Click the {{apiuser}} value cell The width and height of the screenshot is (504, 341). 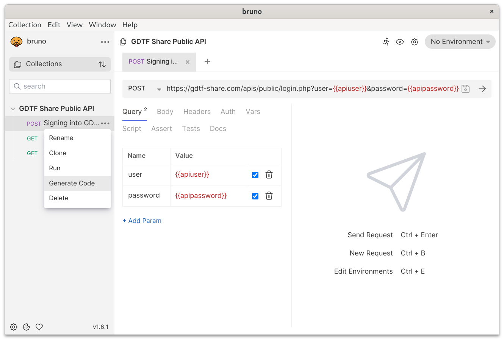click(x=208, y=175)
